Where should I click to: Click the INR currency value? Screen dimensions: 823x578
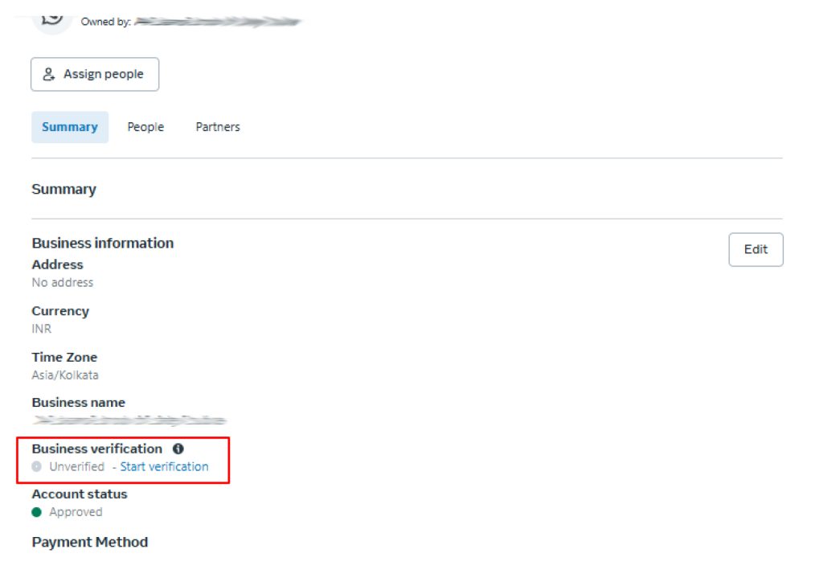pos(42,329)
